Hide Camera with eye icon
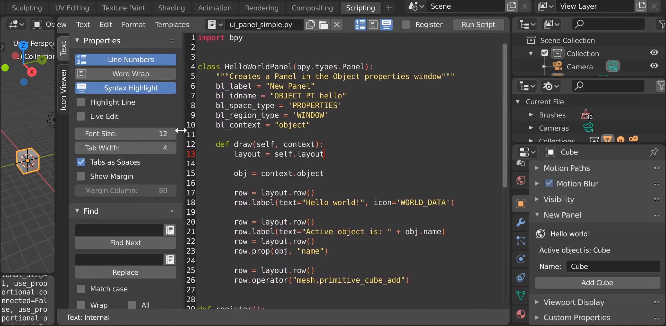This screenshot has width=666, height=326. pos(654,66)
